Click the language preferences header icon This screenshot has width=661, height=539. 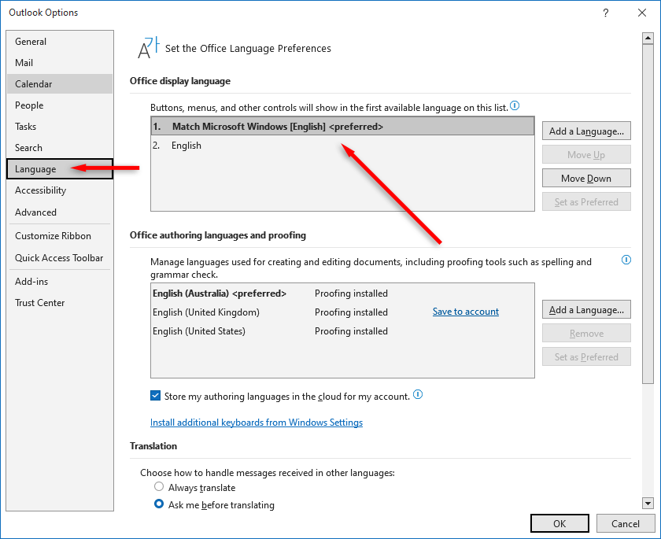click(x=146, y=48)
